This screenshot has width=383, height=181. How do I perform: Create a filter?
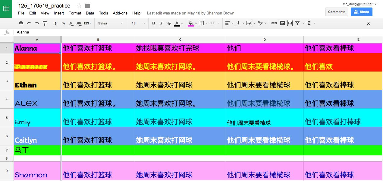point(297,23)
